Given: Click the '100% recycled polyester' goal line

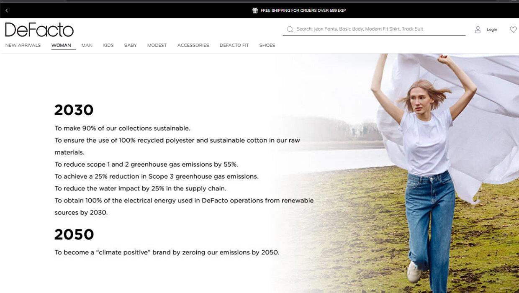Looking at the screenshot, I should (x=177, y=146).
